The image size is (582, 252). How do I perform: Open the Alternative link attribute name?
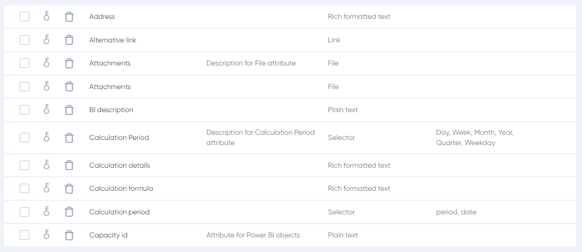click(x=112, y=40)
